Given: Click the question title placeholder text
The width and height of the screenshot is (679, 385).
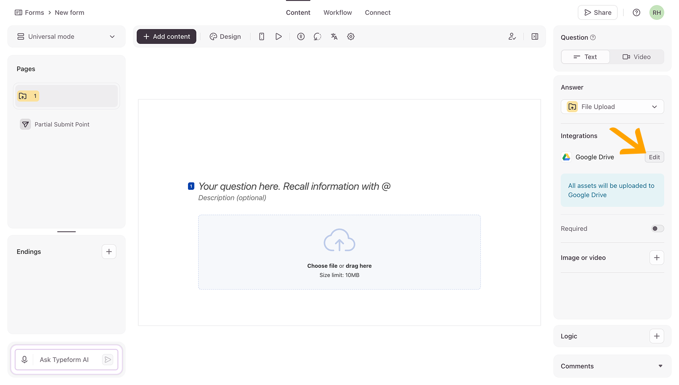Looking at the screenshot, I should [x=294, y=186].
